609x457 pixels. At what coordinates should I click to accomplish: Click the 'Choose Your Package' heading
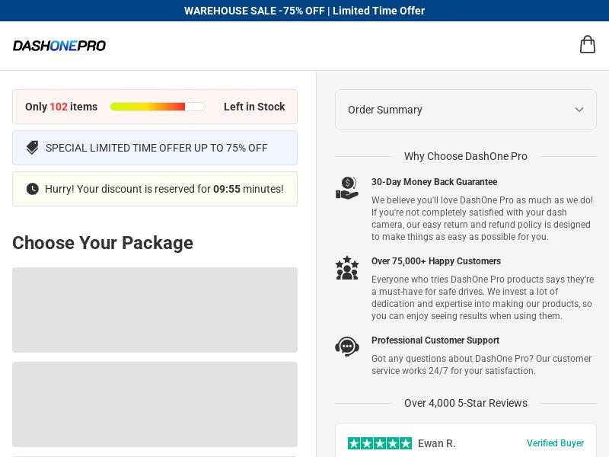tap(103, 243)
